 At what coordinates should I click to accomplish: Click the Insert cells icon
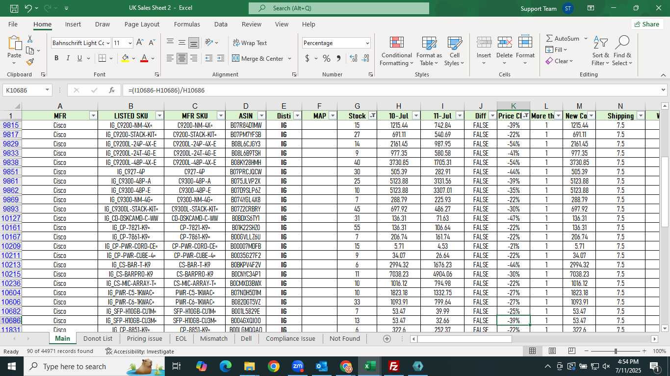click(484, 43)
